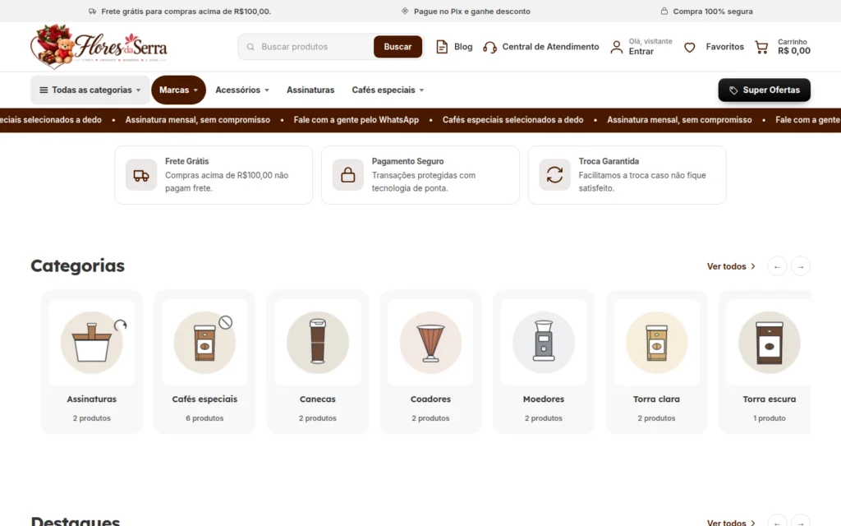Select the Moedores grinder icon
The width and height of the screenshot is (841, 526).
(544, 343)
